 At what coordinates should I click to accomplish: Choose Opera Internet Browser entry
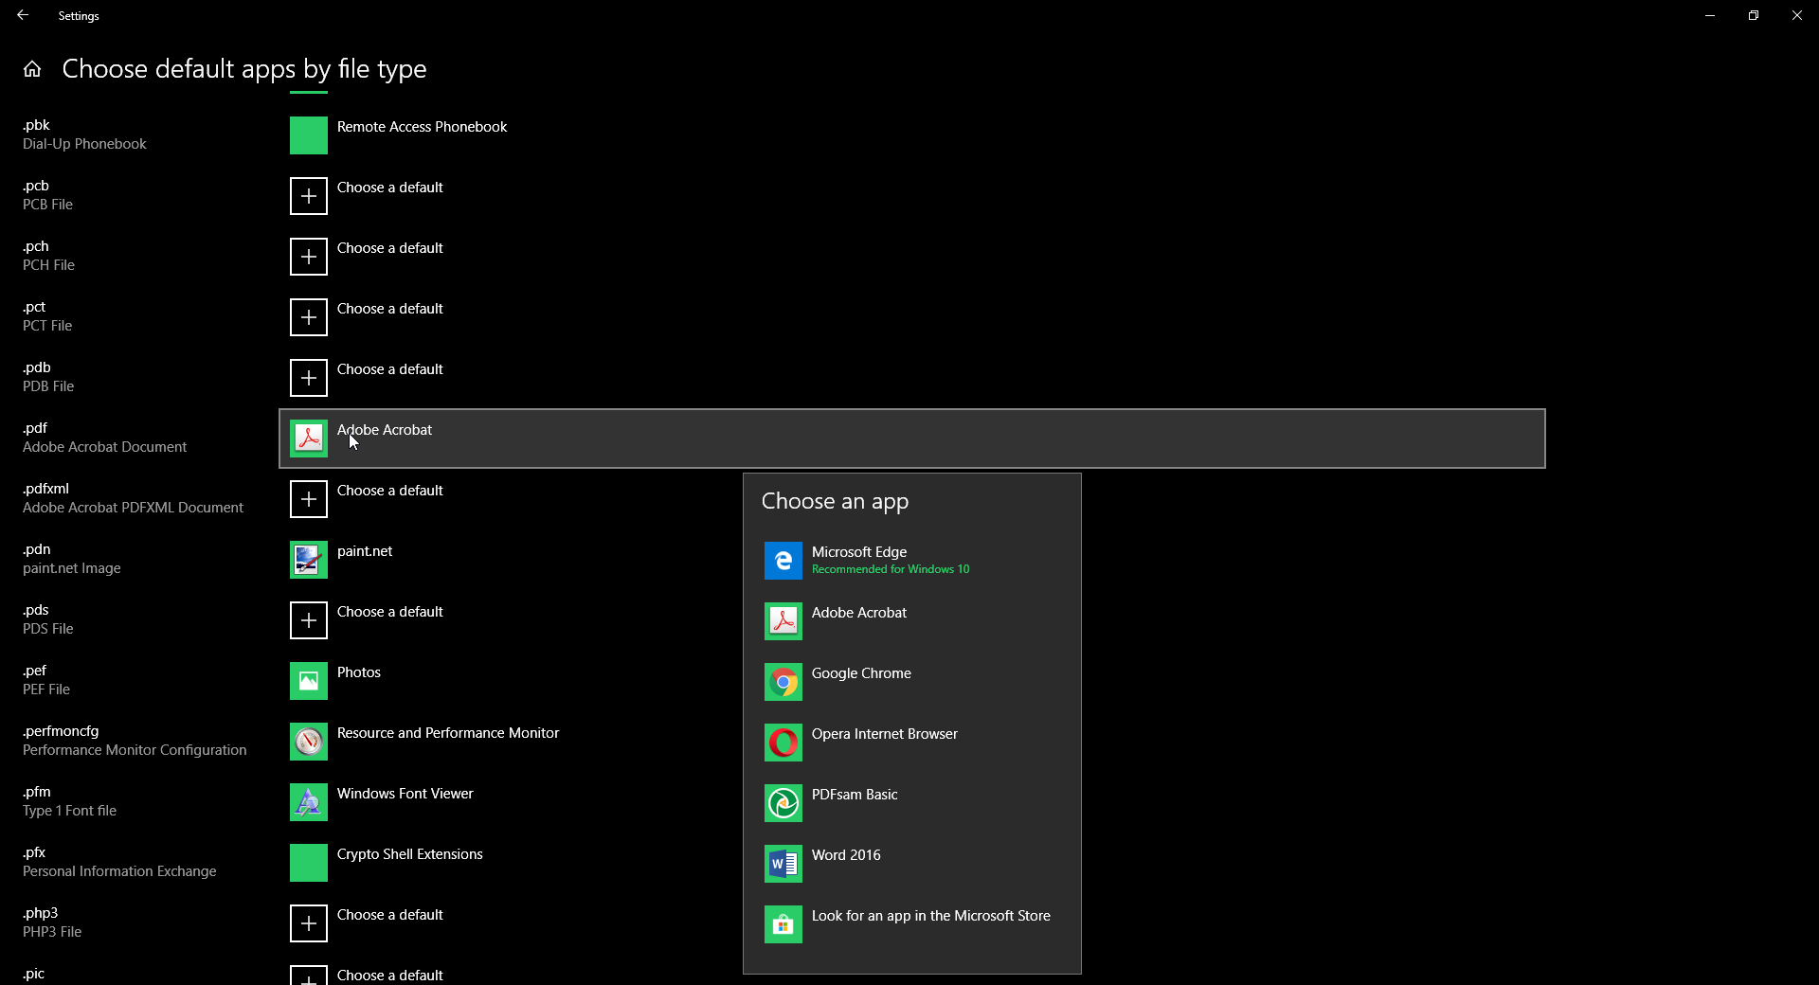tap(911, 743)
